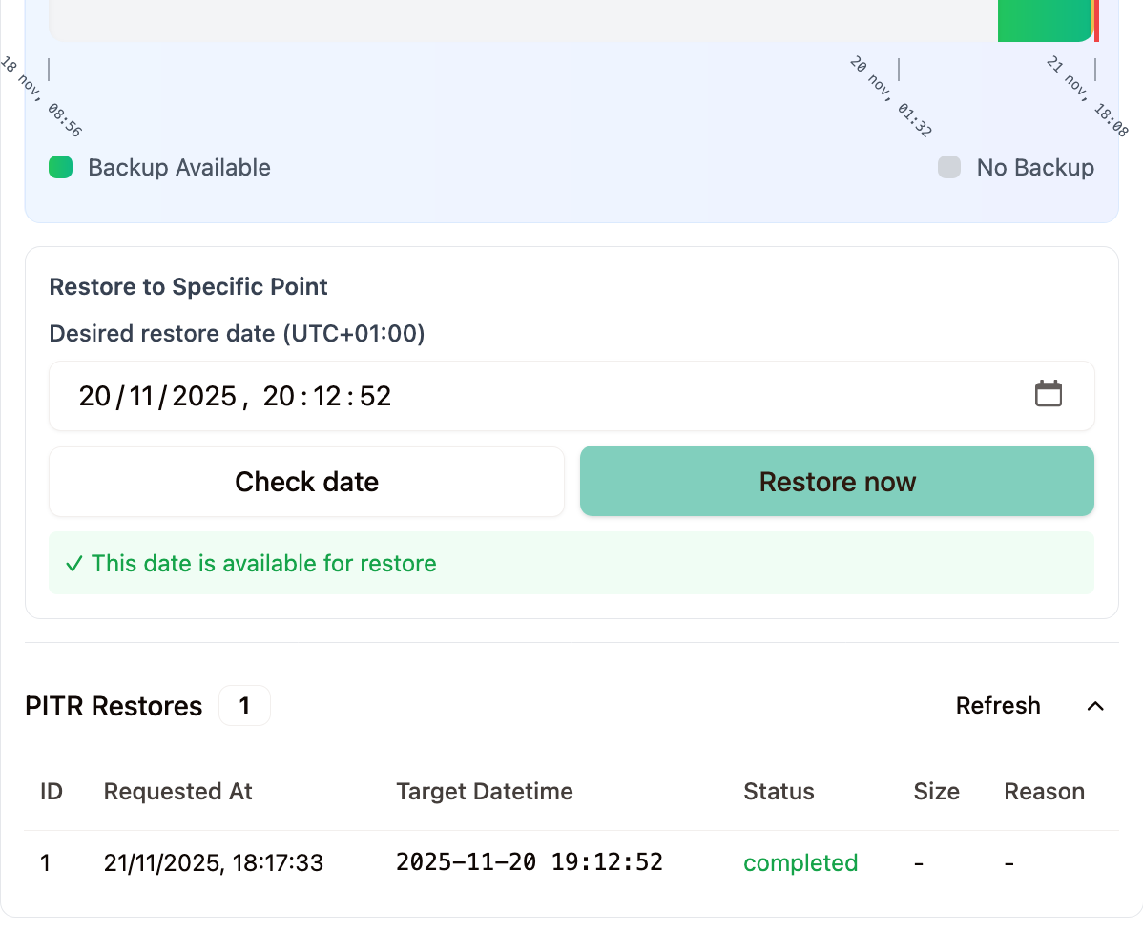
Task: Collapse the PITR Restores section chevron
Action: [1095, 706]
